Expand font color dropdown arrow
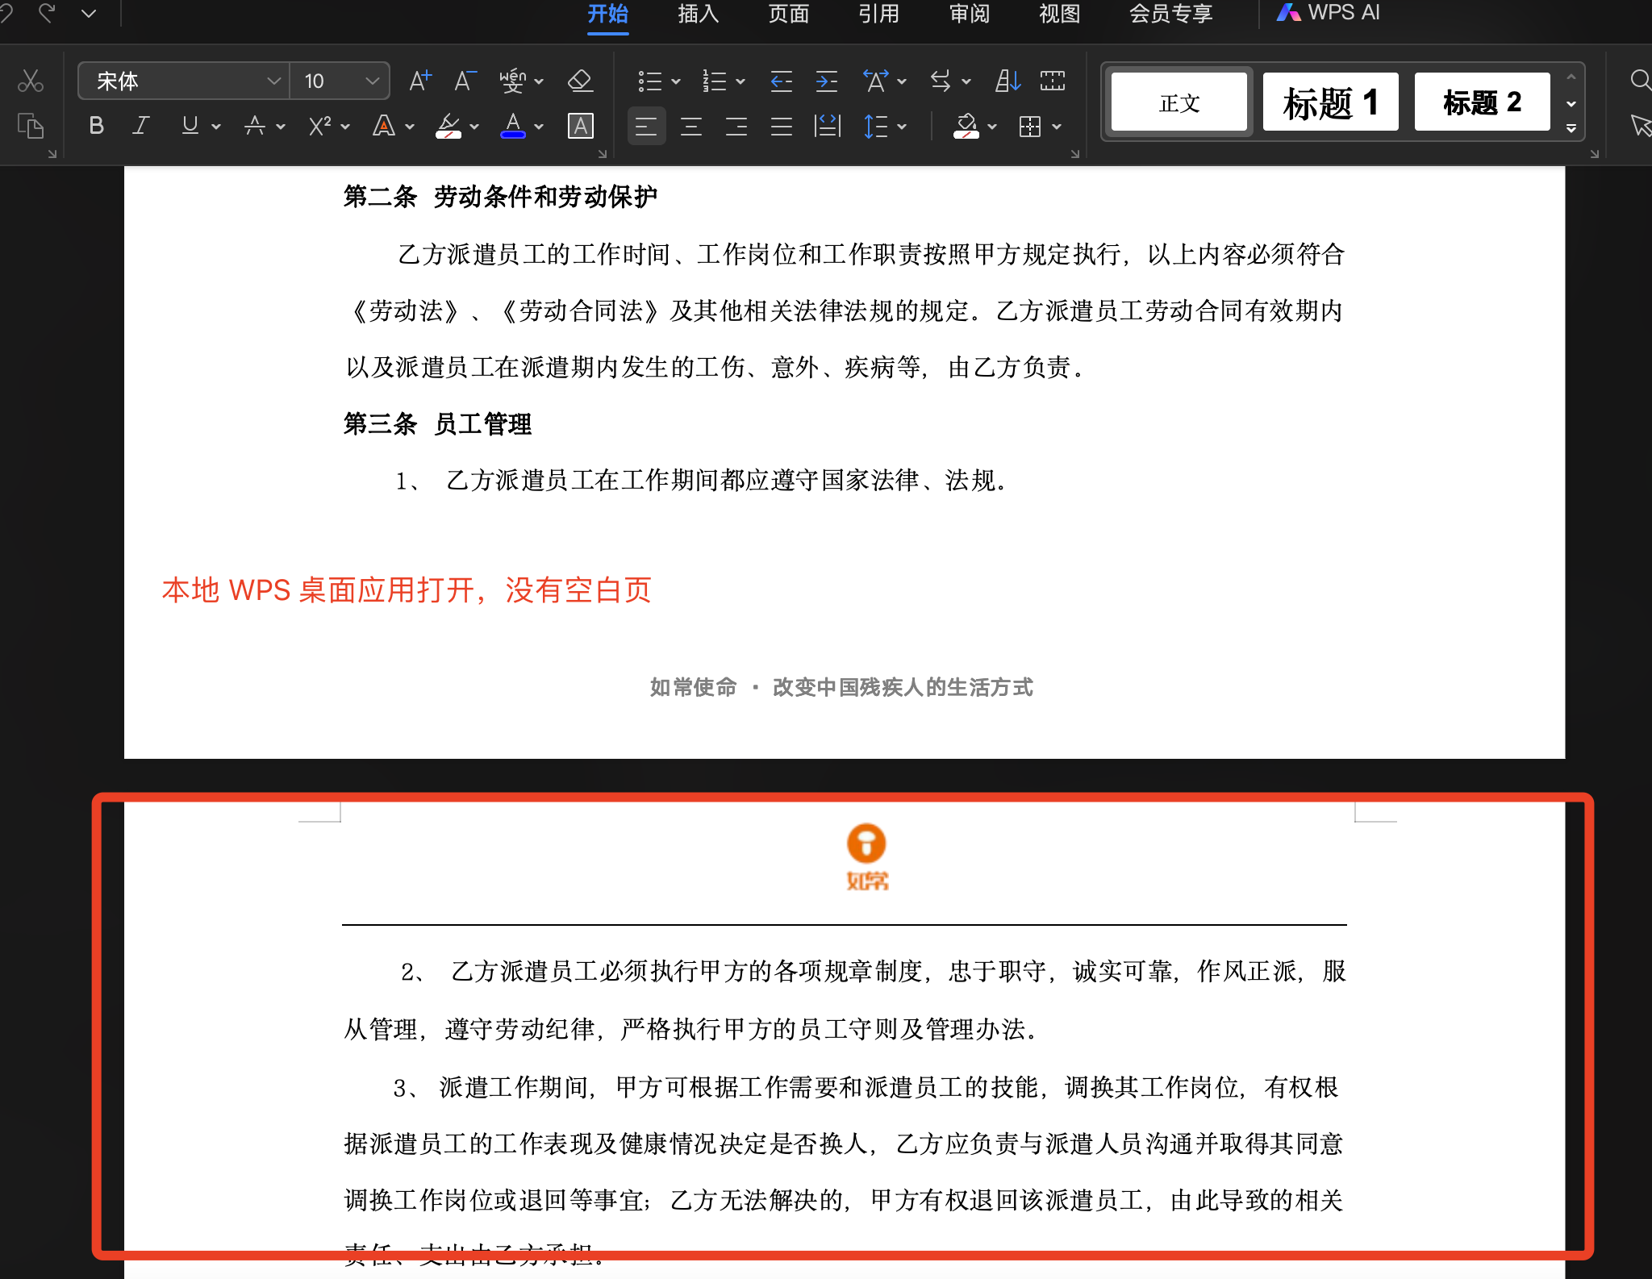This screenshot has height=1279, width=1652. [539, 127]
